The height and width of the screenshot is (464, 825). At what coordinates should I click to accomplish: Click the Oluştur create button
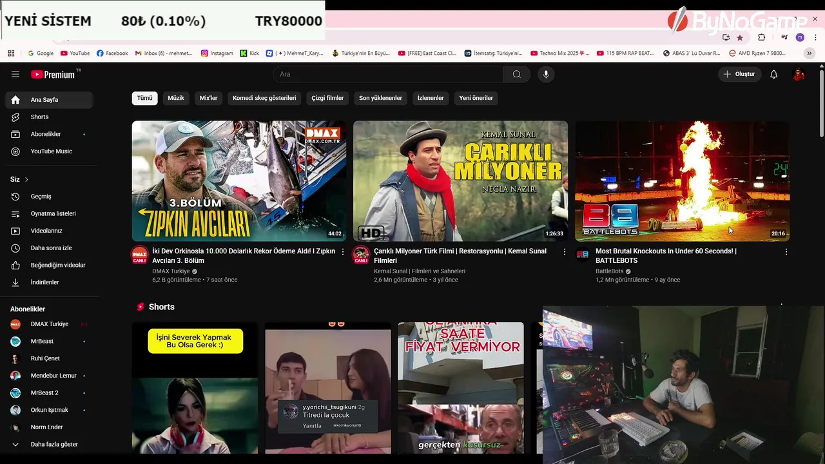[739, 74]
